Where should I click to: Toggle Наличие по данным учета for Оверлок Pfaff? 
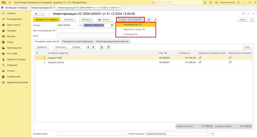(200, 58)
